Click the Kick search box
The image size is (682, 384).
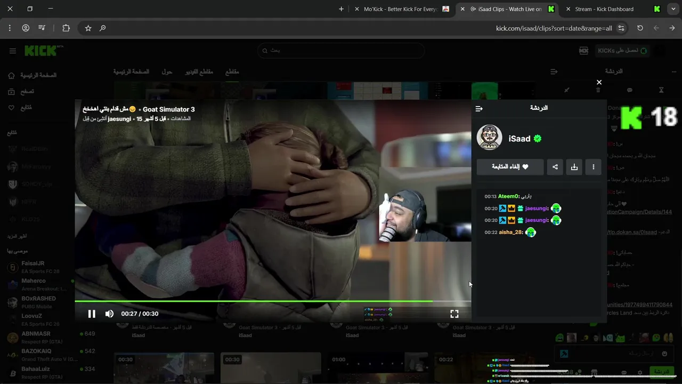tap(341, 51)
